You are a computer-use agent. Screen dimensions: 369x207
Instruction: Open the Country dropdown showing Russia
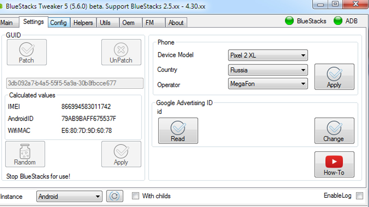268,70
